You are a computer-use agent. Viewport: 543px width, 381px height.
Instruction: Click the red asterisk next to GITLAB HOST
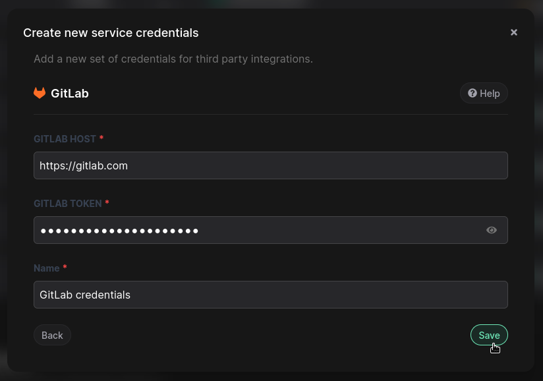(x=101, y=138)
